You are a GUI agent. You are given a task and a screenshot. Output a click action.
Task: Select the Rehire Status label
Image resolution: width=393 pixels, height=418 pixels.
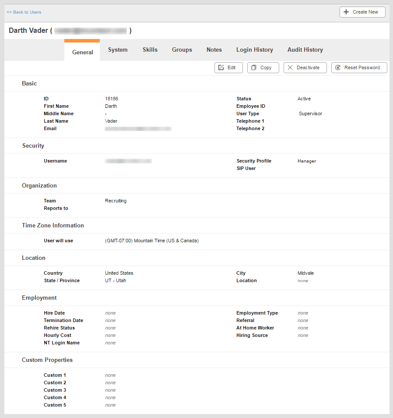[60, 328]
